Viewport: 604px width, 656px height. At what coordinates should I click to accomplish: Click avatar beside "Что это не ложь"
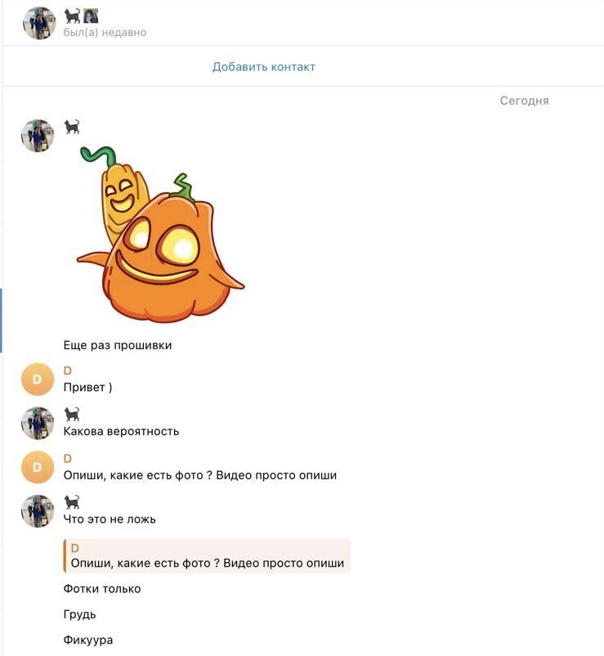point(38,511)
